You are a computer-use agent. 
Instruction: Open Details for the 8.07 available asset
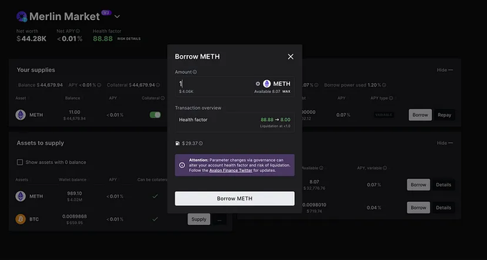(443, 185)
